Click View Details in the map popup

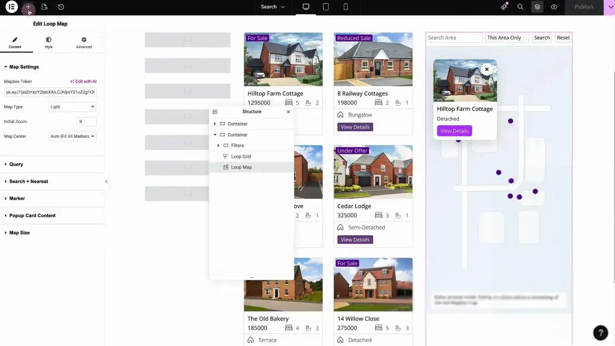click(x=454, y=131)
